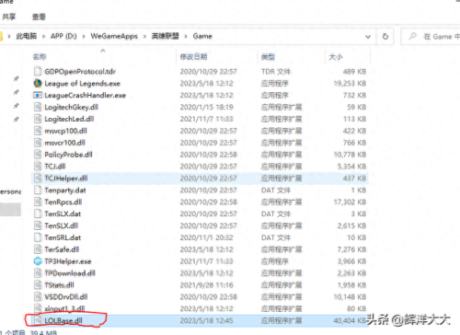Viewport: 460px width, 335px height.
Task: Open the address bar history dropdown
Action: pyautogui.click(x=368, y=37)
